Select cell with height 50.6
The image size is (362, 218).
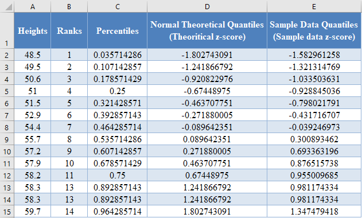tap(33, 79)
